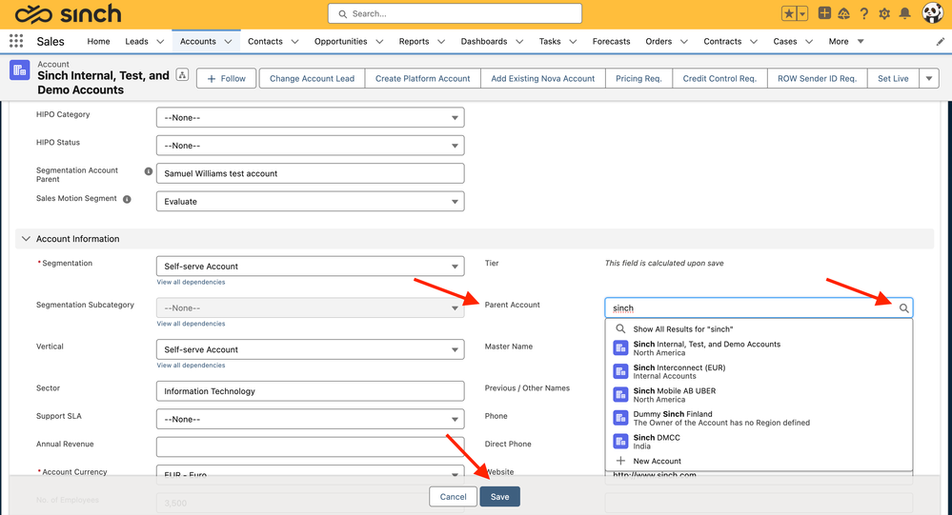The image size is (952, 515).
Task: Click the info icon beside Segmentation Account Parent
Action: tap(148, 171)
